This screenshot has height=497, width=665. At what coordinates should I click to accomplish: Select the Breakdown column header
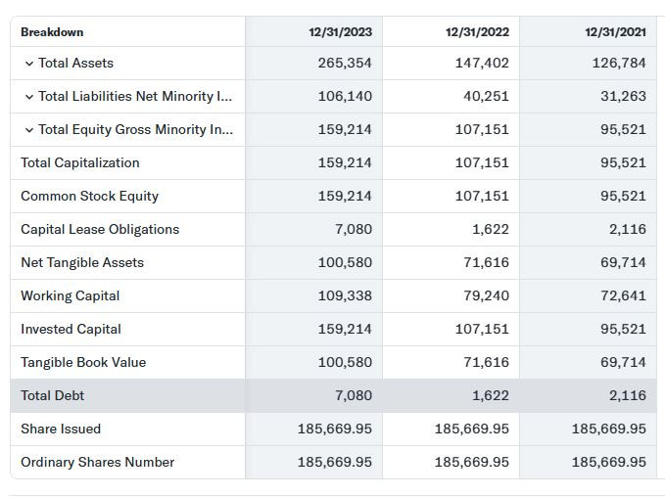[52, 32]
